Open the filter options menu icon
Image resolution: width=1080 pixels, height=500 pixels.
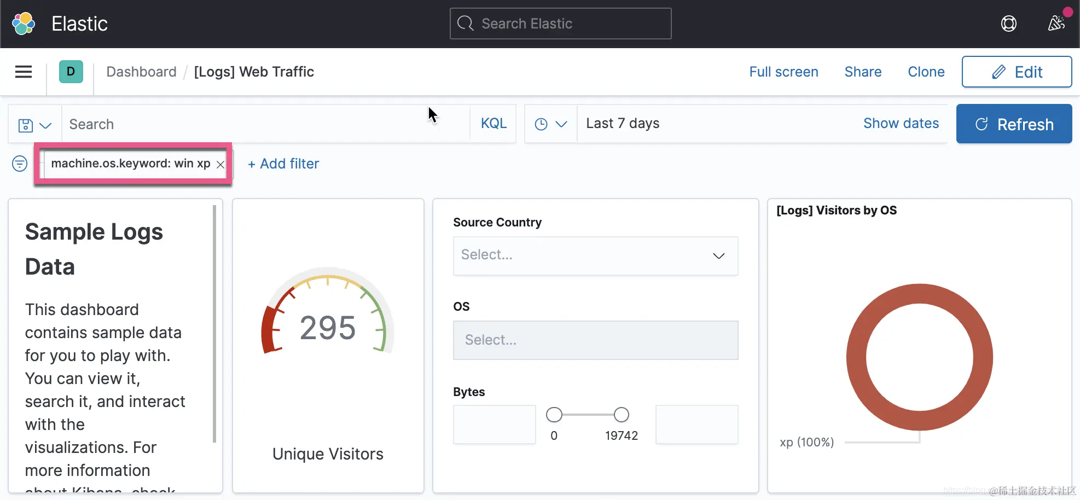20,164
